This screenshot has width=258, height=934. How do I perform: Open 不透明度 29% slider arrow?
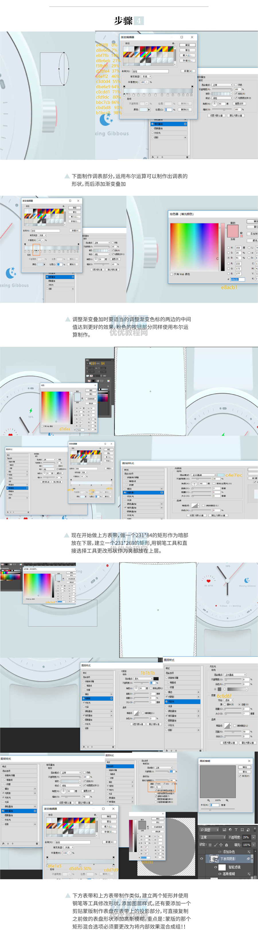254,837
